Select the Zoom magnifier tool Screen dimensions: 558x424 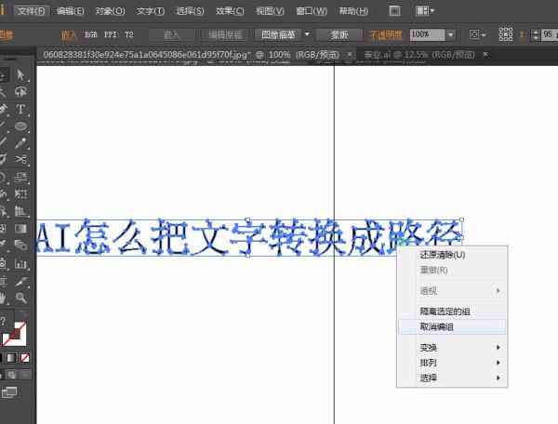click(20, 298)
